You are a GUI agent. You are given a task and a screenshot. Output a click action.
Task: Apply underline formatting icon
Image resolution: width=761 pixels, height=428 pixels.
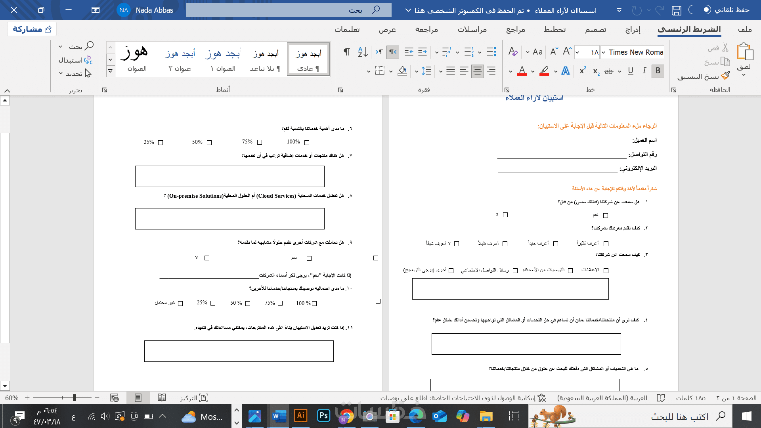pyautogui.click(x=631, y=71)
